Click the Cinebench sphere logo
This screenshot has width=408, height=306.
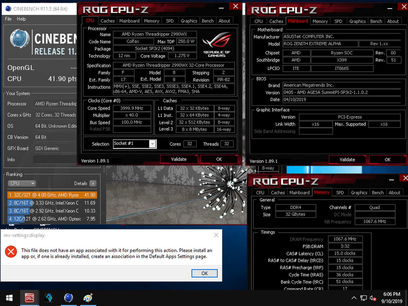tap(20, 39)
